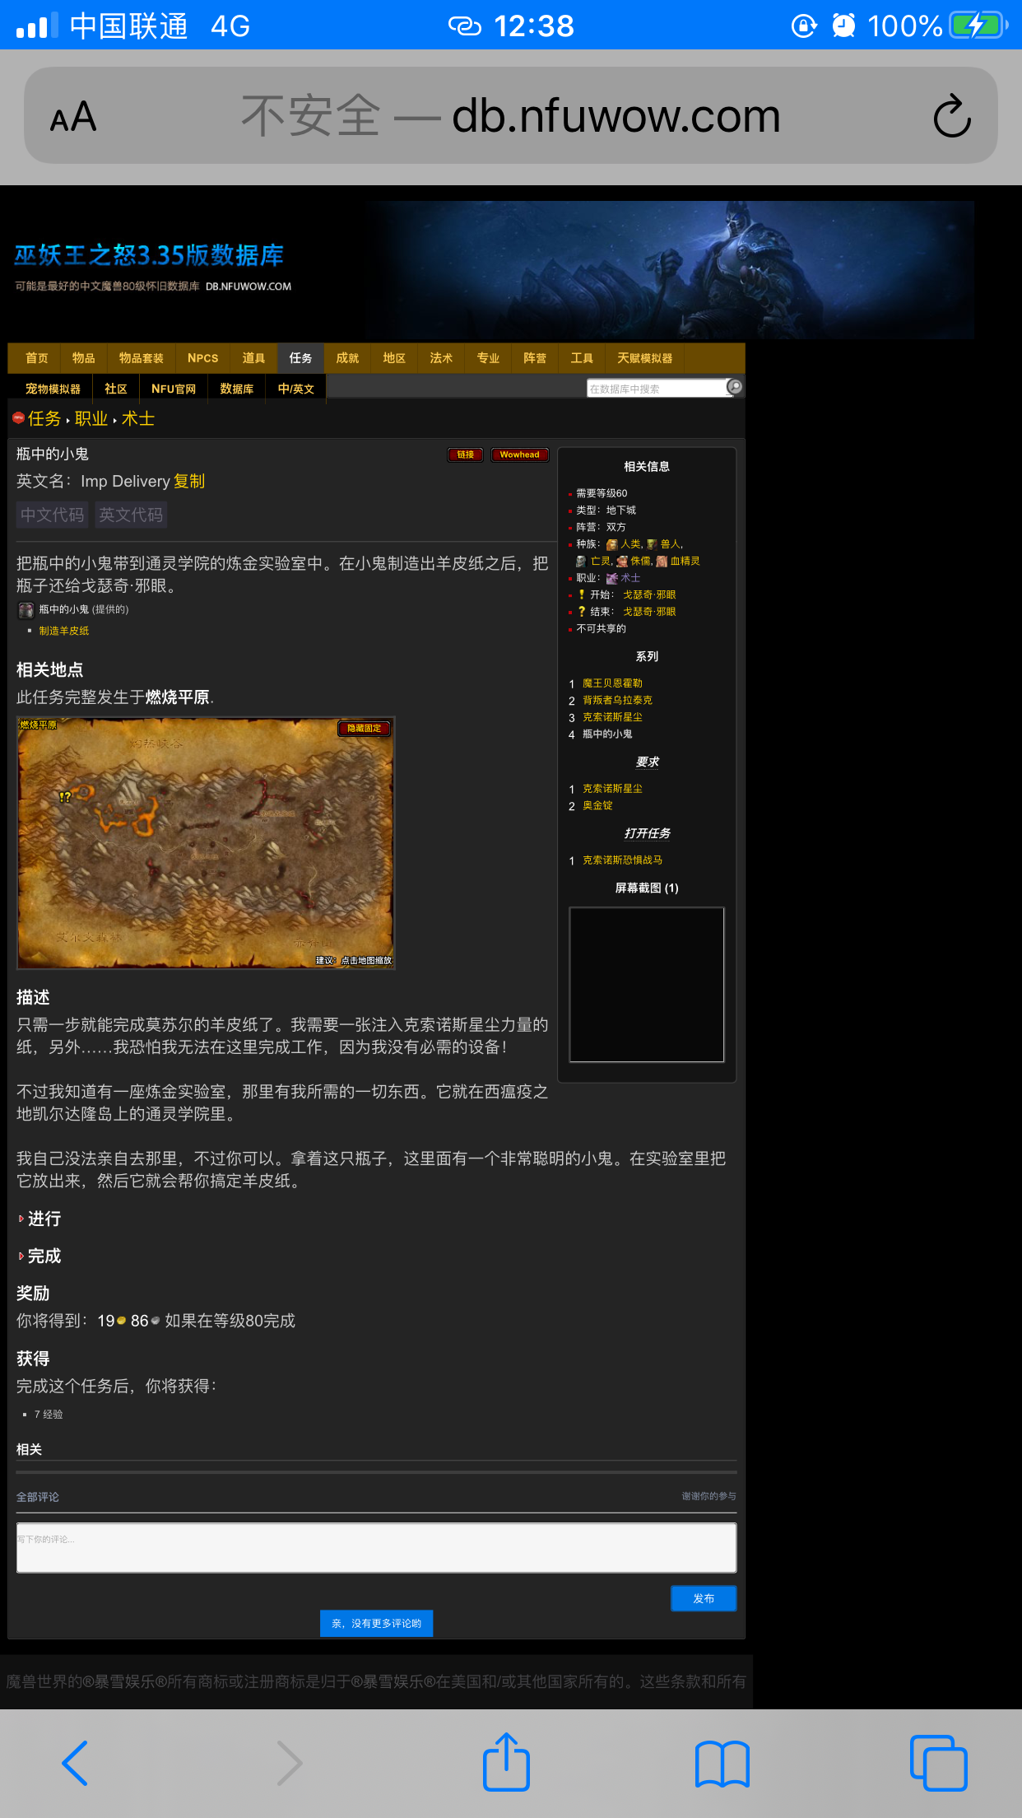The image size is (1022, 1818).
Task: Tap the database search magnifier icon
Action: pos(734,387)
